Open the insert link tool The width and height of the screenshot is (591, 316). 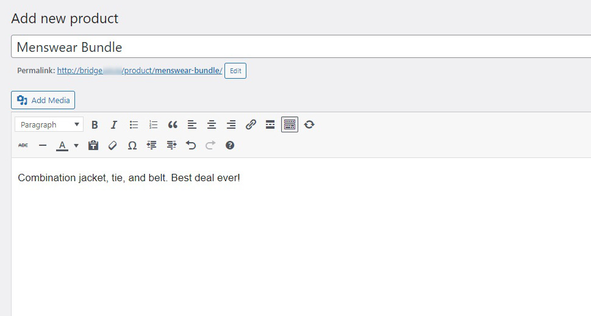(x=251, y=124)
